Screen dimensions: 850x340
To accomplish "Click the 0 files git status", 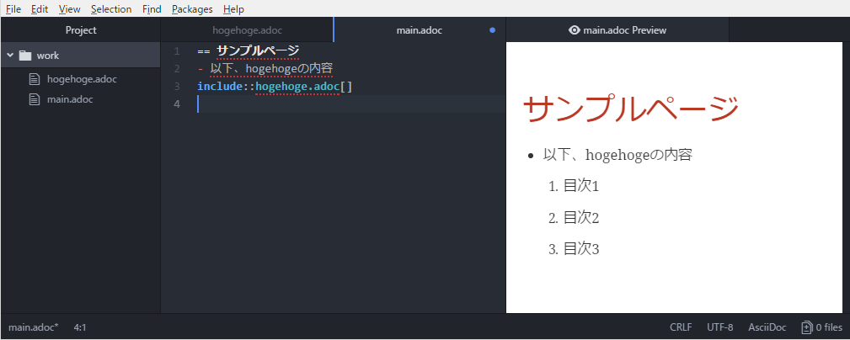I will click(x=830, y=327).
